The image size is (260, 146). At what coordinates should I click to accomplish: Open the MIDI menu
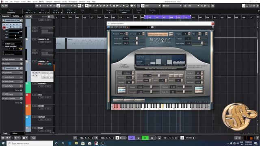29,2
